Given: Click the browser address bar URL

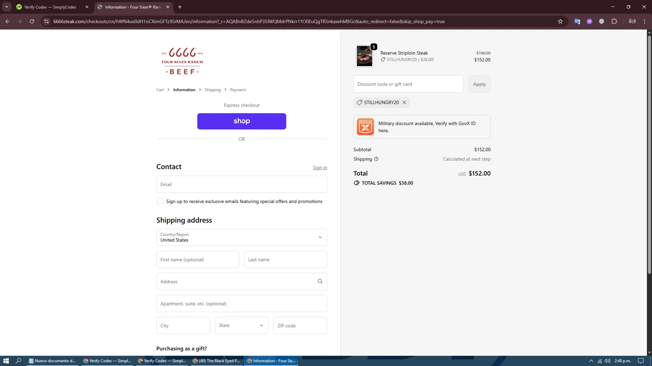Looking at the screenshot, I should 249,21.
